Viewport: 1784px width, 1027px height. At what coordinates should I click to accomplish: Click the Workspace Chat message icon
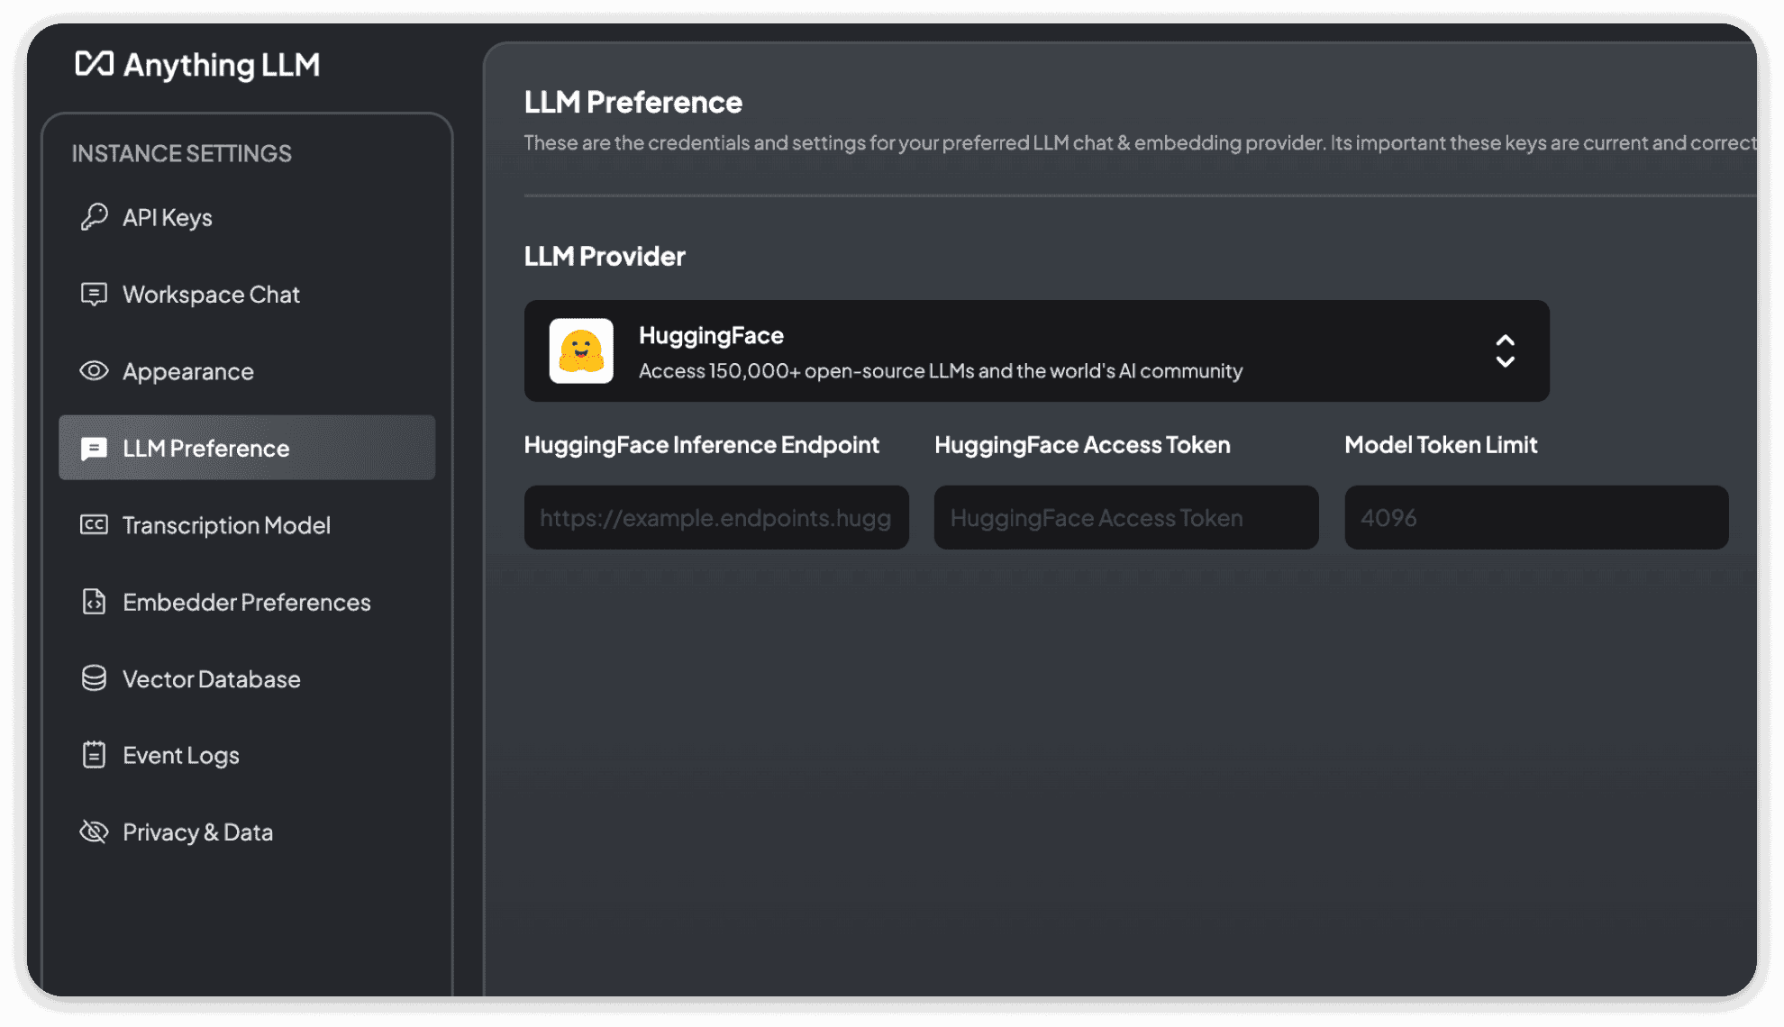pos(94,295)
